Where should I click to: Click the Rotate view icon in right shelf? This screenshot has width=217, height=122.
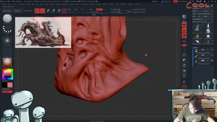184,71
